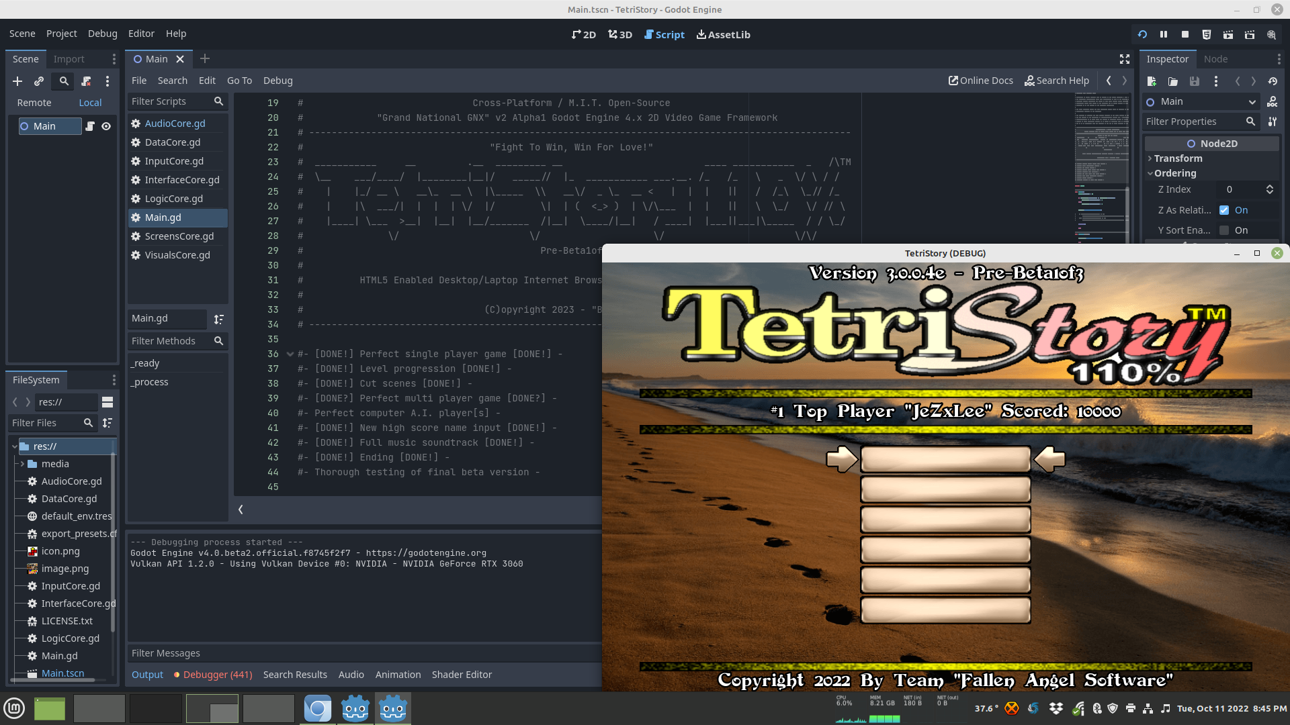Screen dimensions: 1290x725
Task: Click the code minimap overview
Action: tap(1102, 168)
